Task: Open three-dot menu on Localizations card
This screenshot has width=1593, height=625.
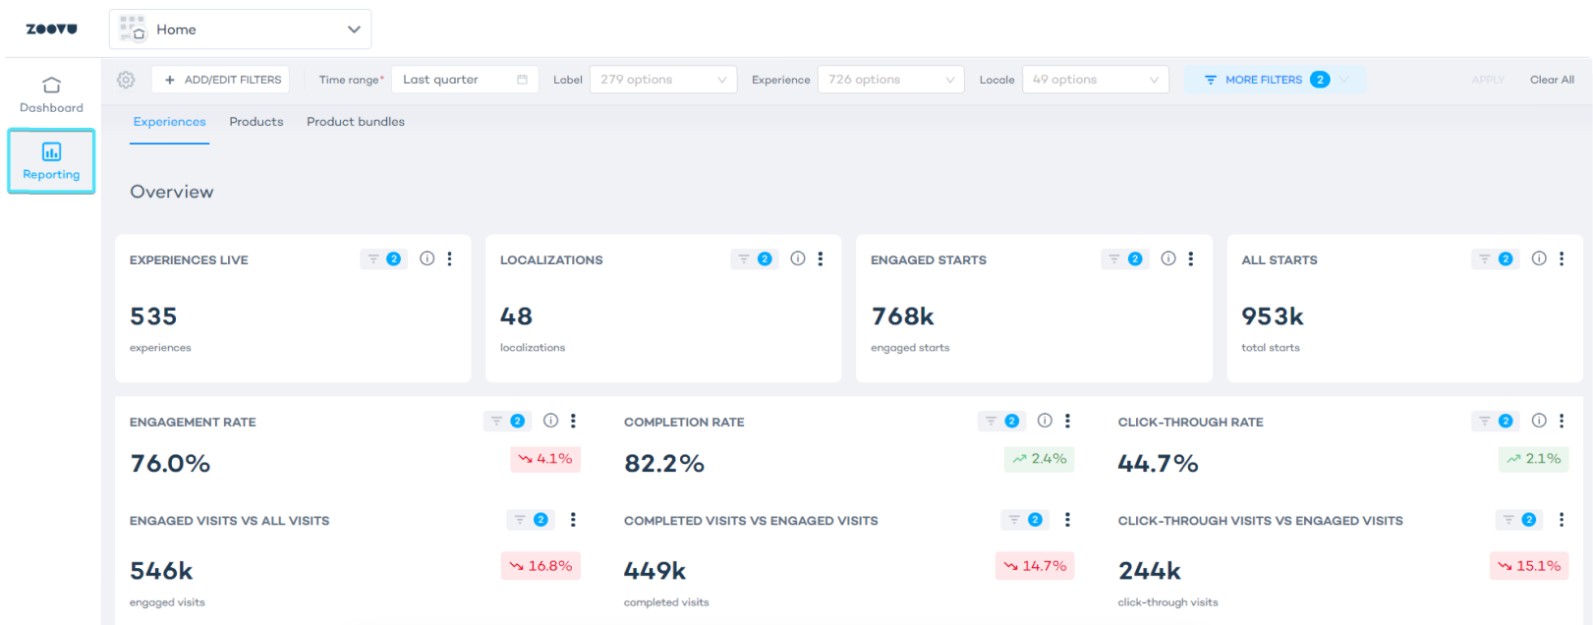Action: 821,258
